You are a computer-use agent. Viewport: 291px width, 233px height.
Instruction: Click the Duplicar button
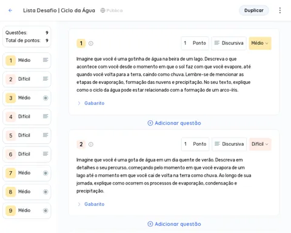click(x=254, y=10)
